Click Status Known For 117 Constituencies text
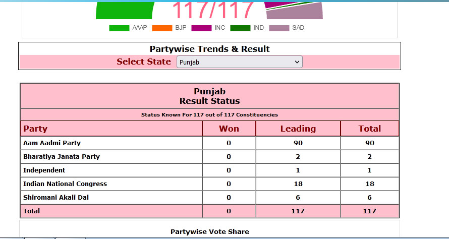Viewport: 449px width, 239px height. (209, 115)
